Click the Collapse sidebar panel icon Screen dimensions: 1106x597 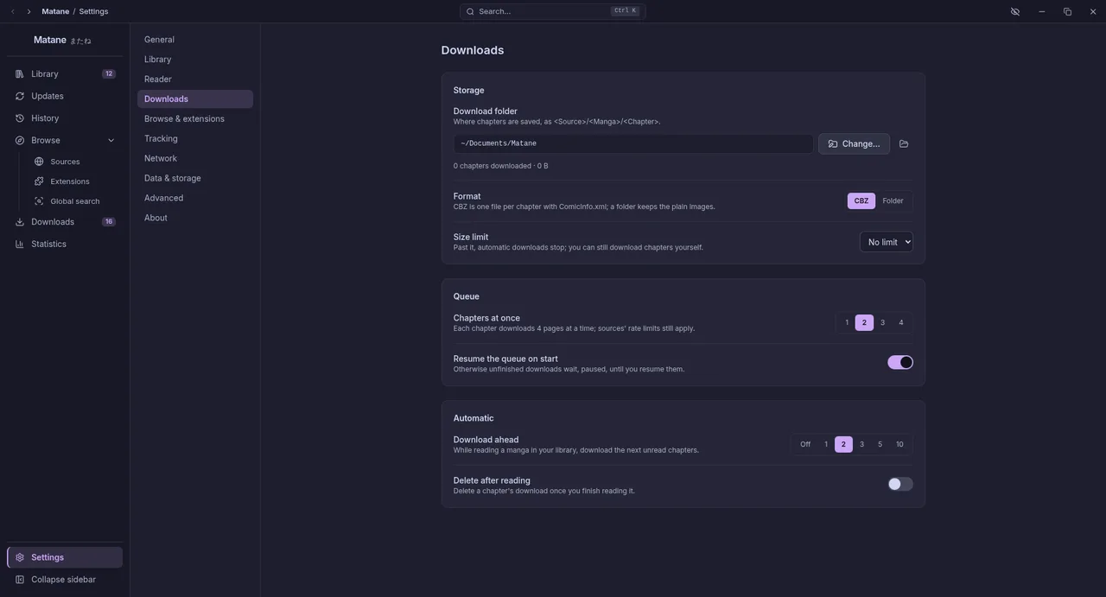tap(19, 580)
